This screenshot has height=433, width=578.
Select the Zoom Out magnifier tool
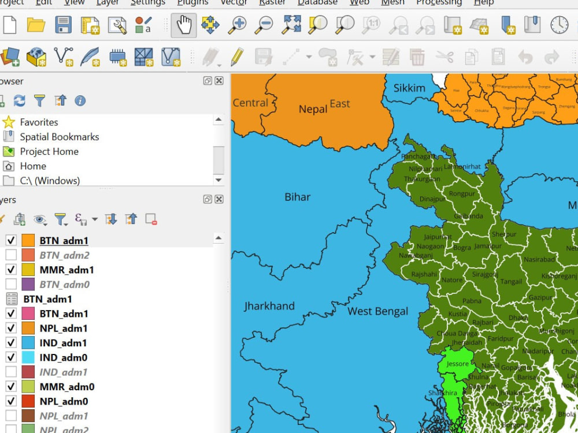264,25
